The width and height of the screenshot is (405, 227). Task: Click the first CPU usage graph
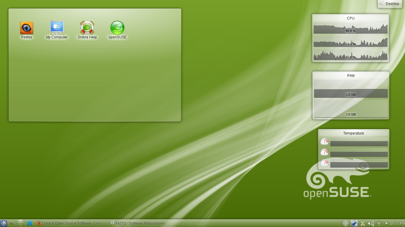[x=350, y=30]
